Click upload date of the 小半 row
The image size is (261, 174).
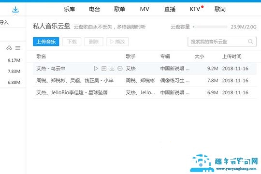coord(235,80)
